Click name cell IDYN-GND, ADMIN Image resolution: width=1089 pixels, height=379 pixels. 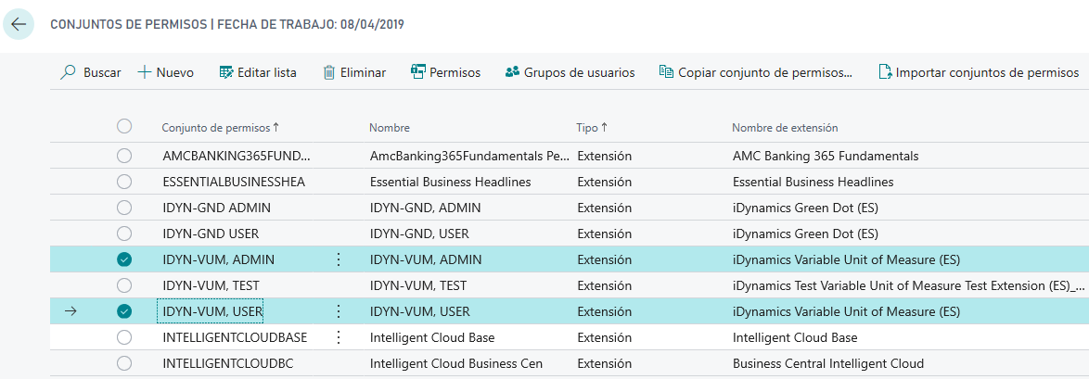(x=425, y=208)
